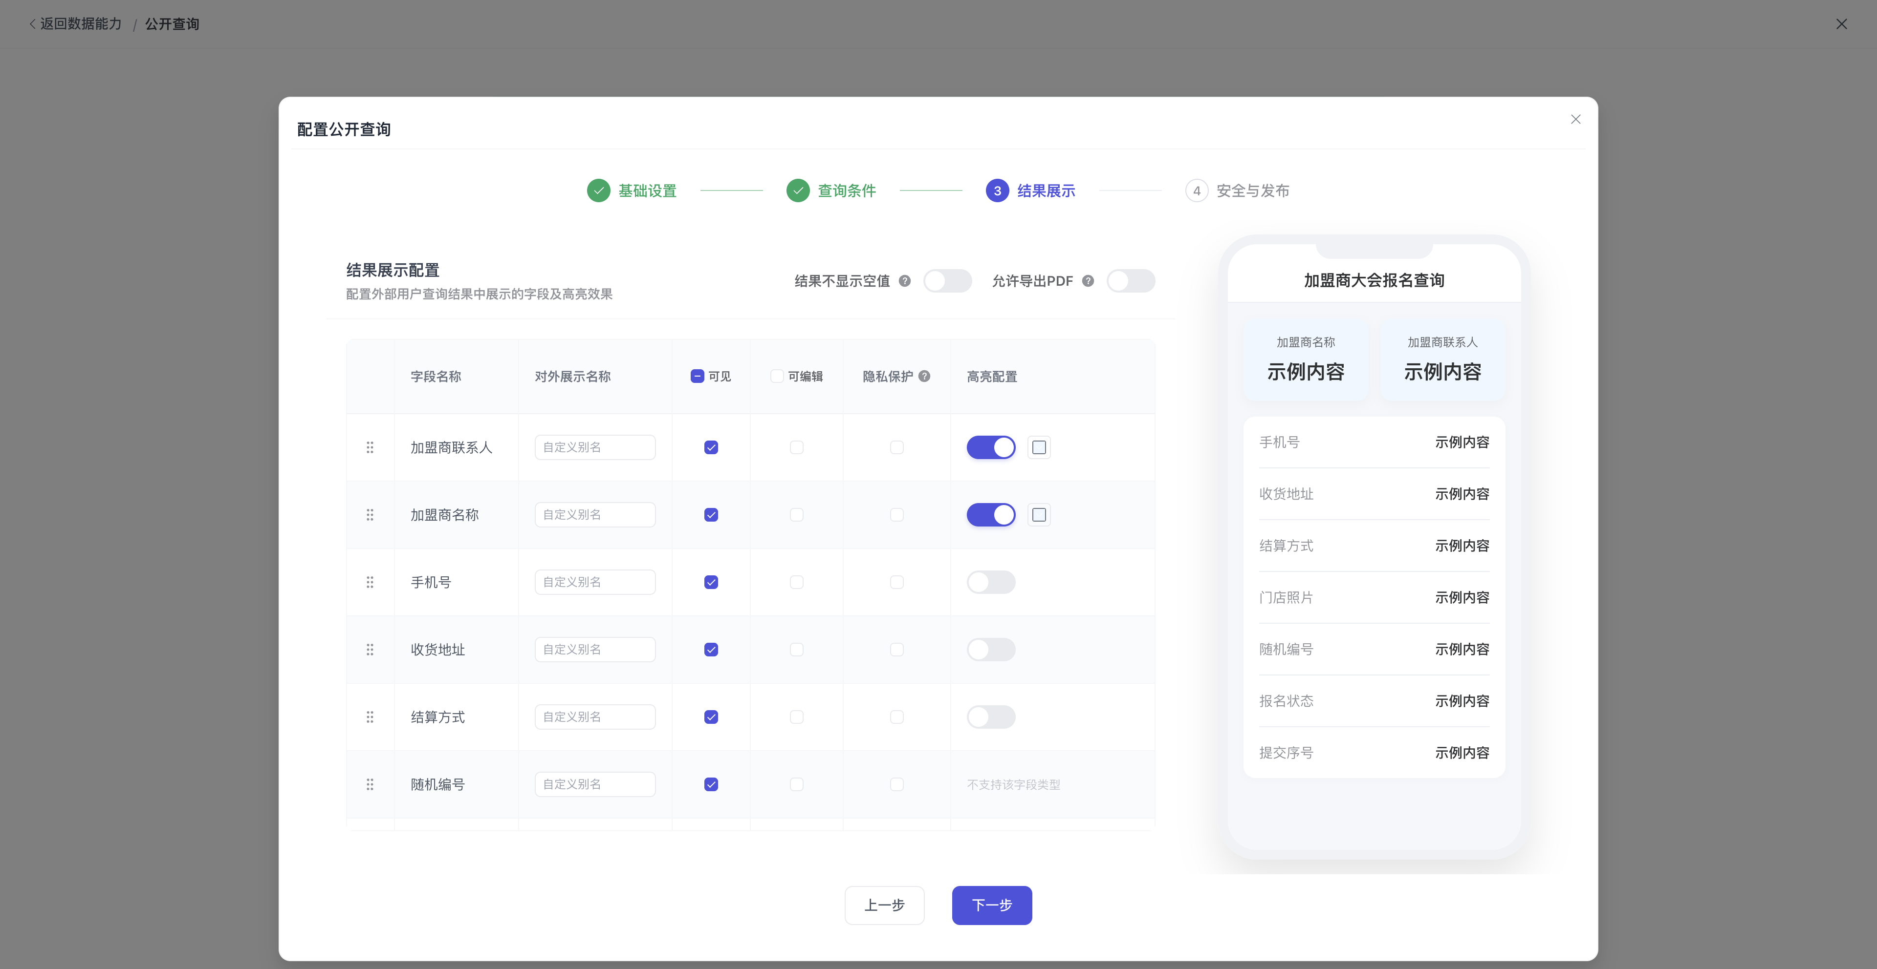This screenshot has width=1877, height=969.
Task: Click the drag handle for 手机号 row
Action: [370, 582]
